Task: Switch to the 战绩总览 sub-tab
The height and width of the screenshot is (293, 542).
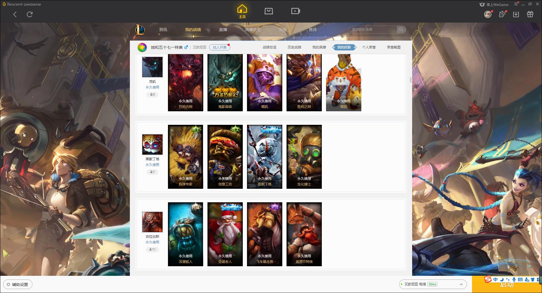Action: [x=270, y=47]
